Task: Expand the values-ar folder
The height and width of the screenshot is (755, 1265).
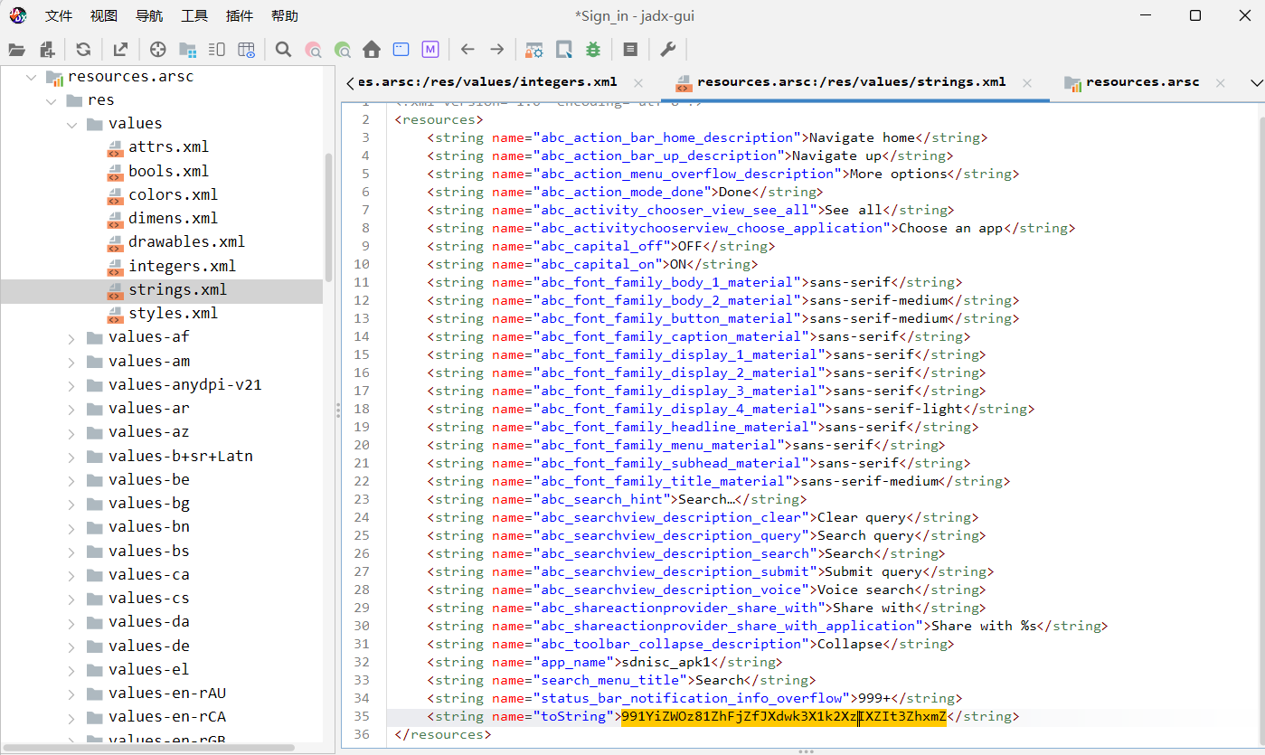Action: point(72,409)
